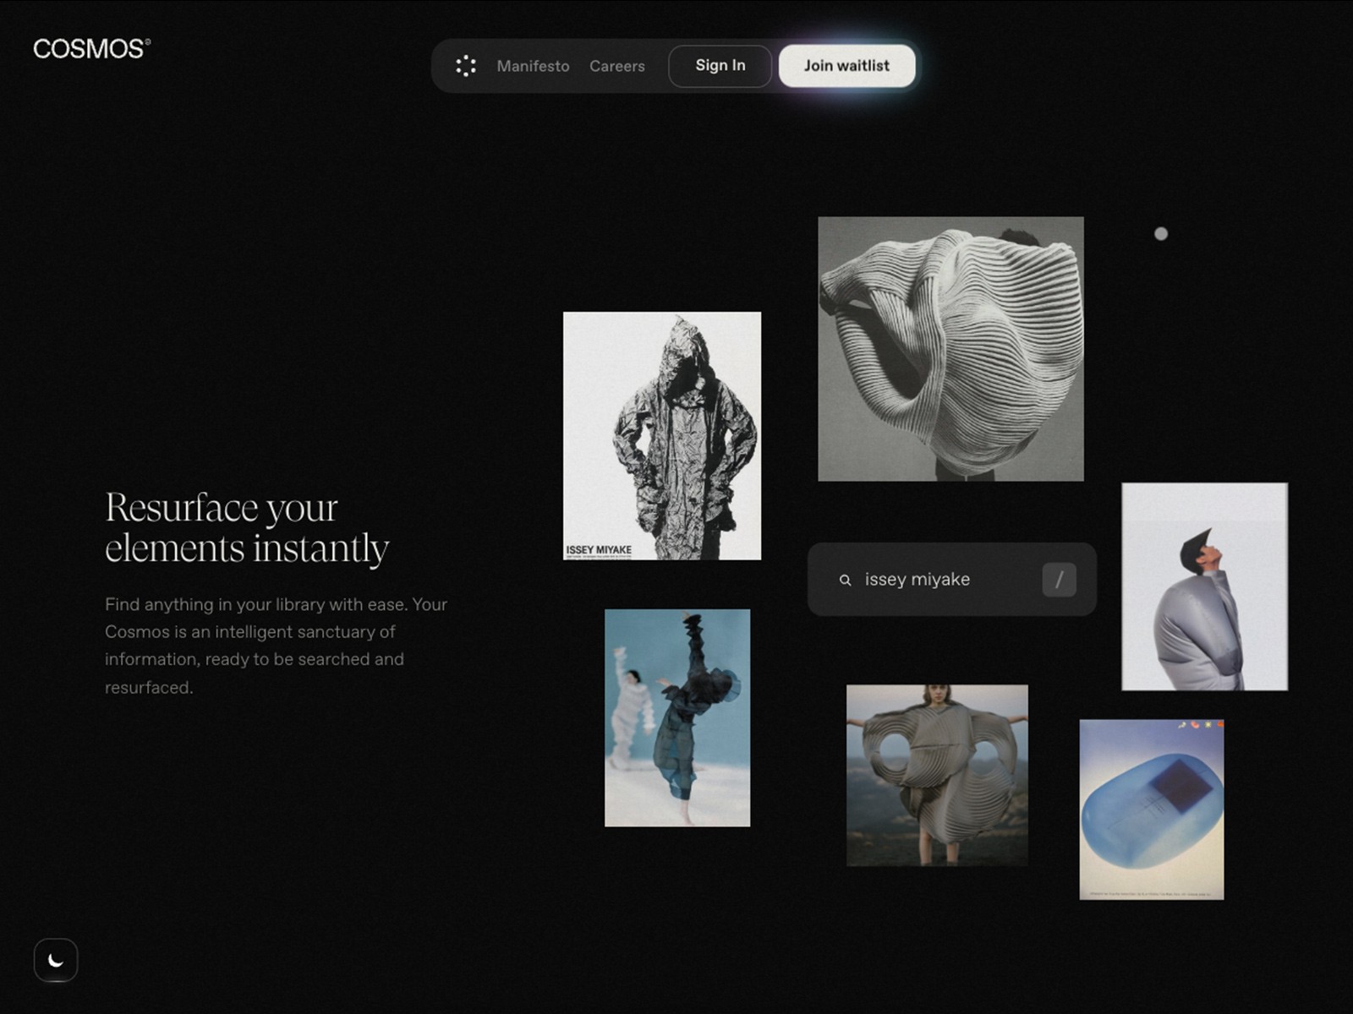Click the issey miyake search field
This screenshot has height=1014, width=1353.
(x=952, y=580)
